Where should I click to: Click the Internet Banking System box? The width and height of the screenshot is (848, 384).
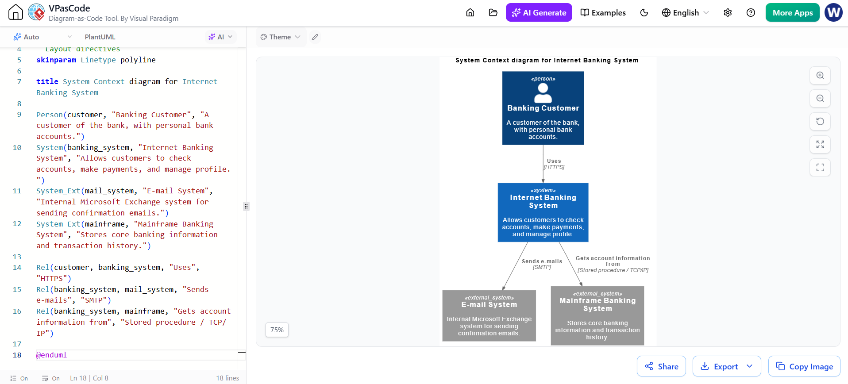(543, 212)
